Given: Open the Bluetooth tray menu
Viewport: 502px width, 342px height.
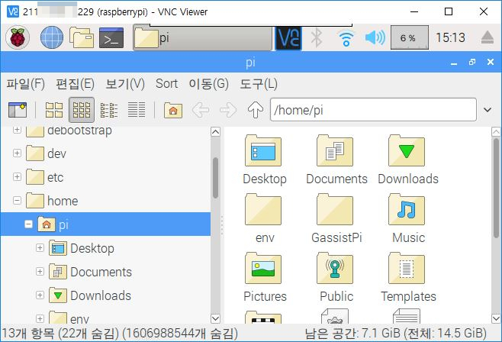Looking at the screenshot, I should point(317,37).
